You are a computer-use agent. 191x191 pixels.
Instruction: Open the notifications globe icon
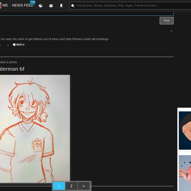(40, 6)
